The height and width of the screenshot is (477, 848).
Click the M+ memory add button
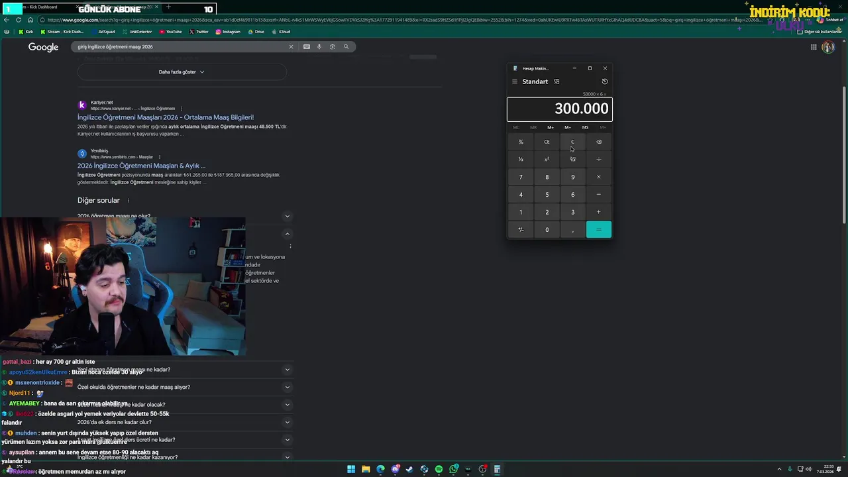point(551,127)
